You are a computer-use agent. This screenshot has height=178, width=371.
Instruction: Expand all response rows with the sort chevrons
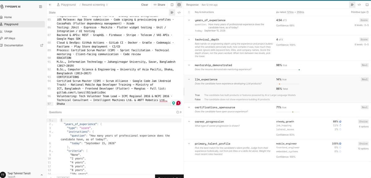click(x=189, y=12)
